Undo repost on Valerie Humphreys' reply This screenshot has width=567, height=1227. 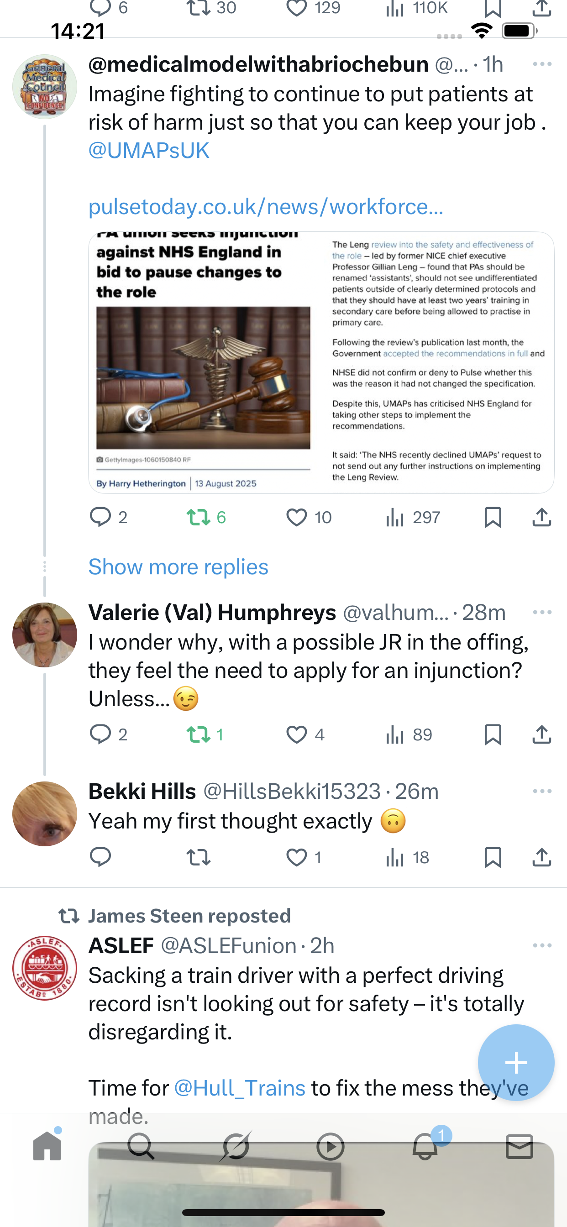point(198,734)
